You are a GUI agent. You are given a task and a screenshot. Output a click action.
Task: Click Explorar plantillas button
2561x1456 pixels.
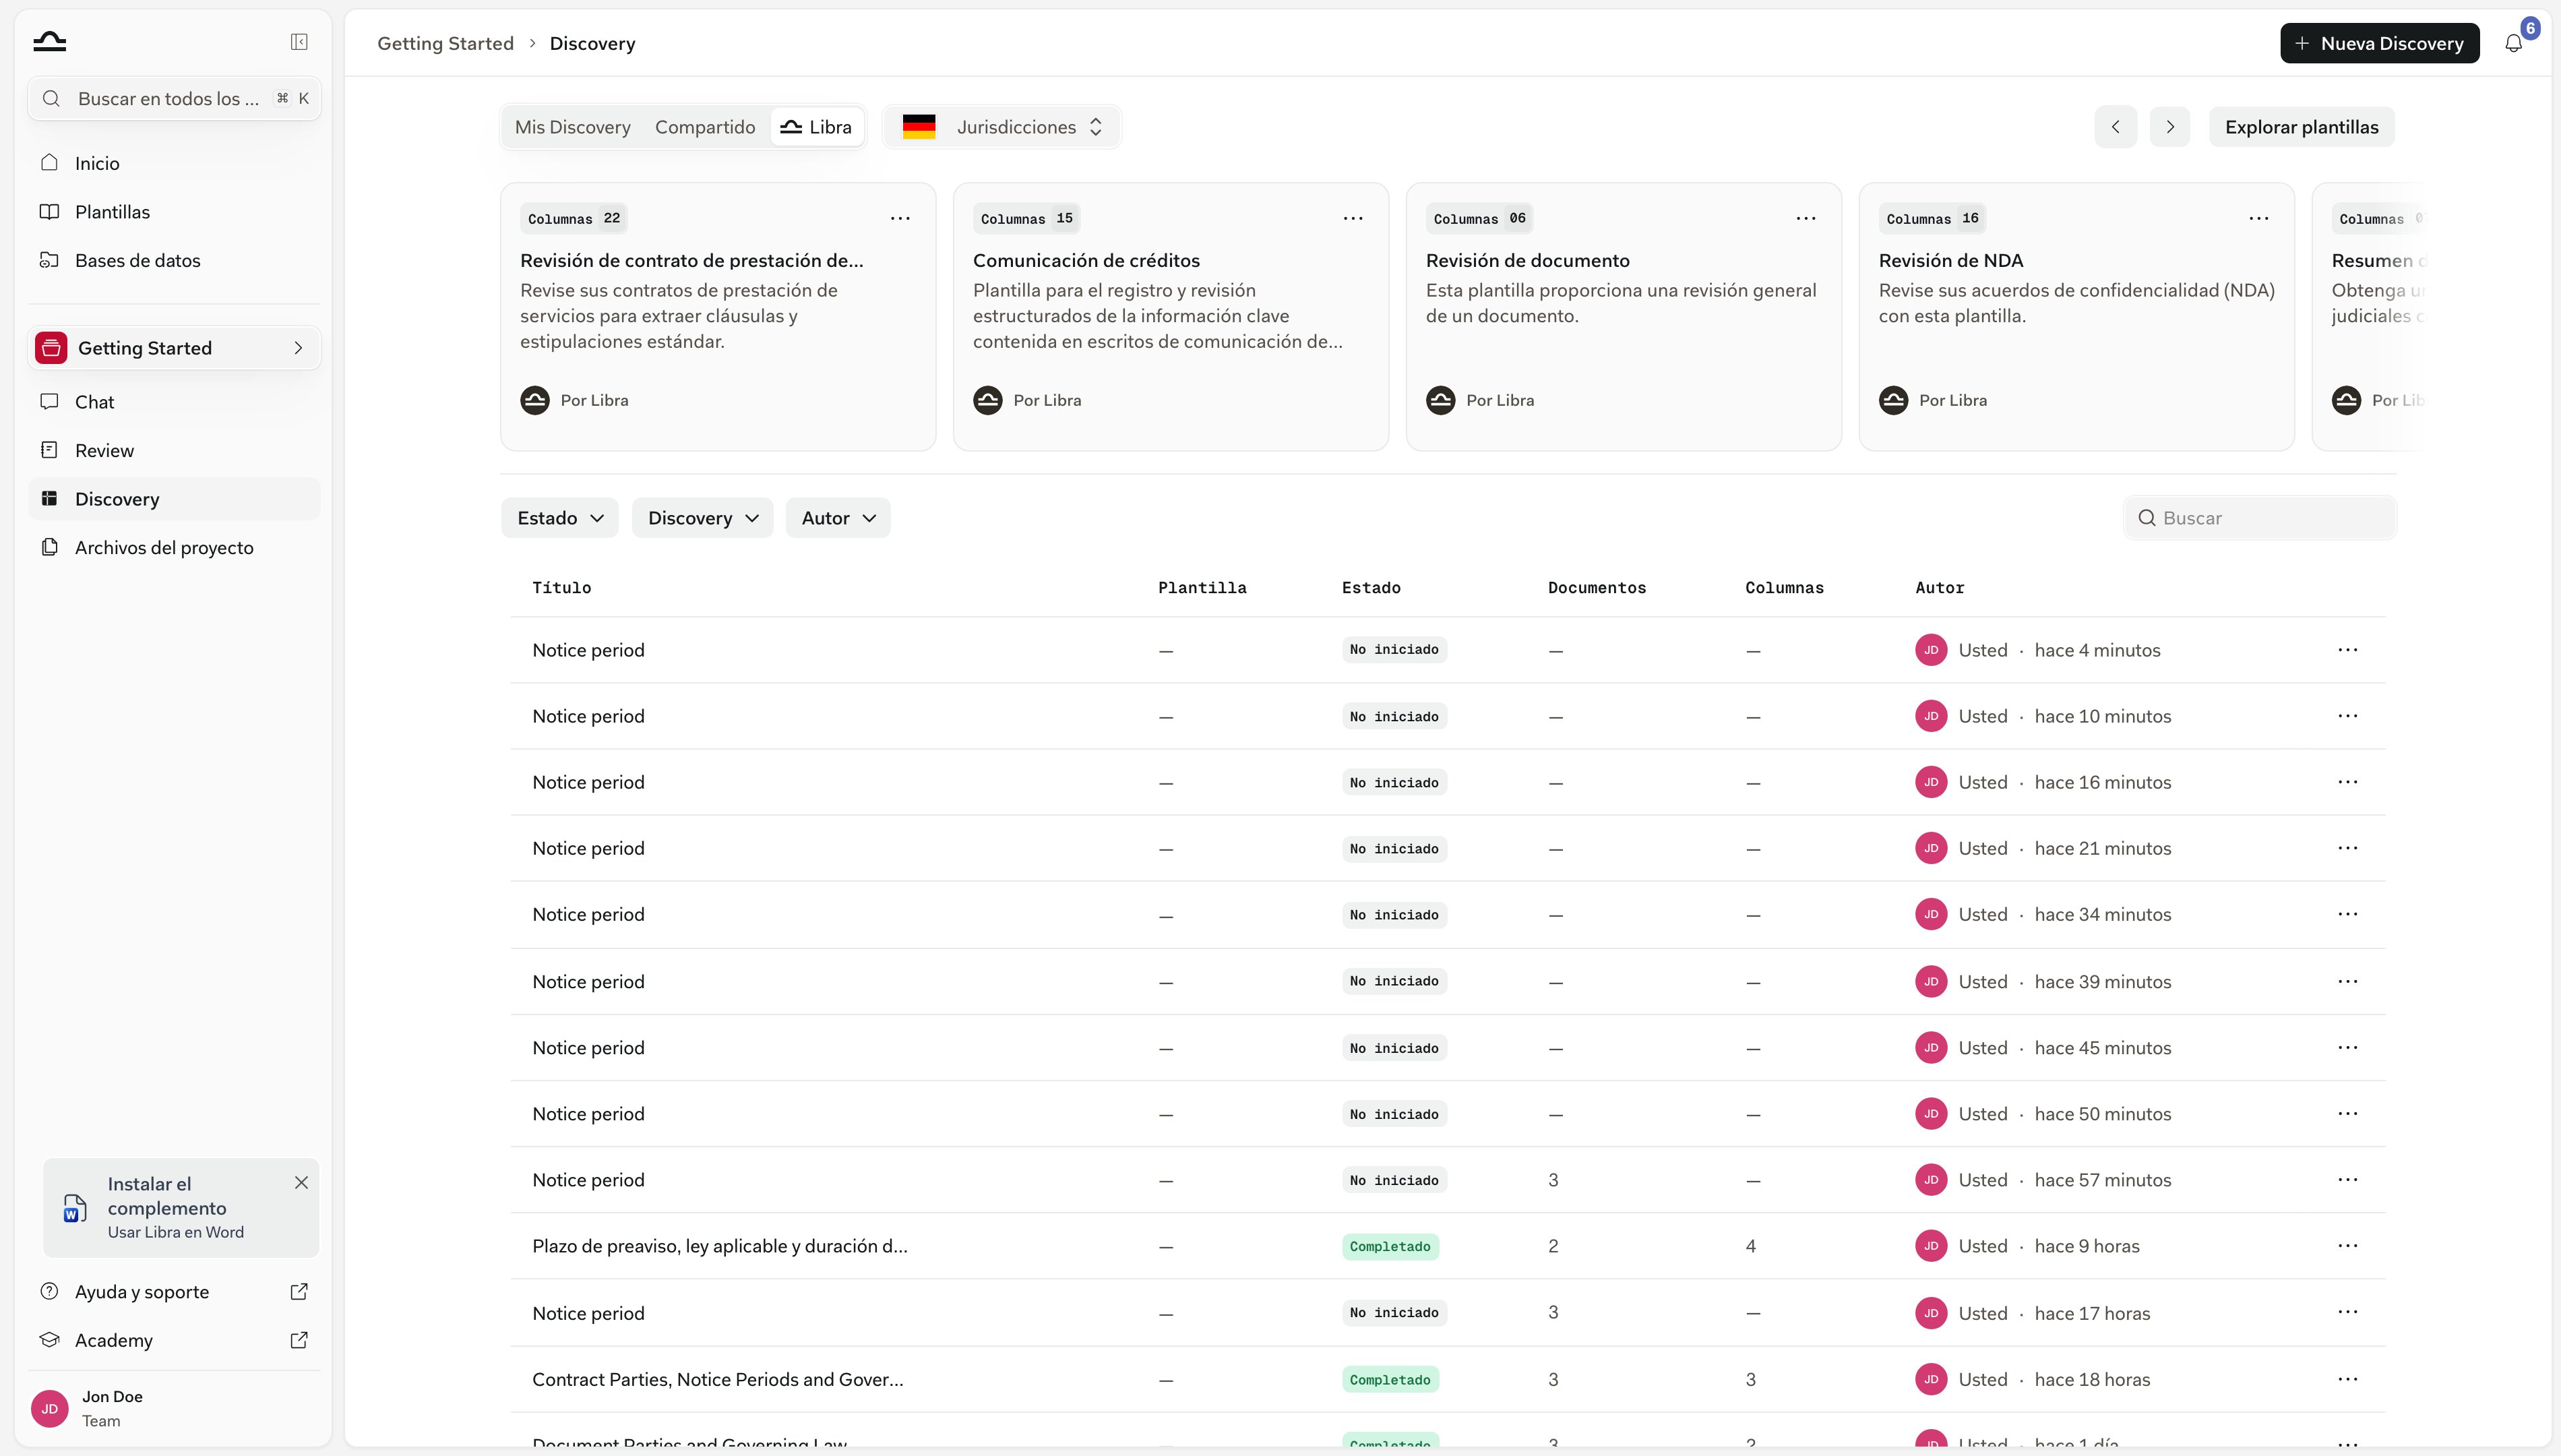(2301, 127)
